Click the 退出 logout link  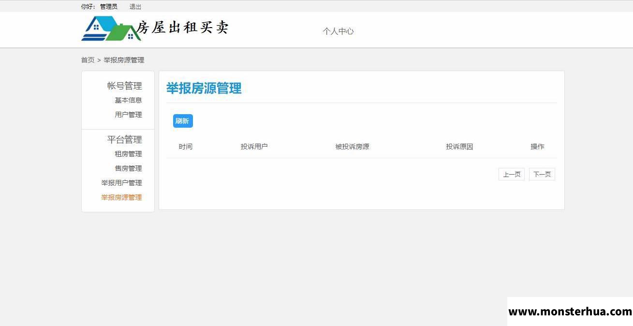coord(135,7)
